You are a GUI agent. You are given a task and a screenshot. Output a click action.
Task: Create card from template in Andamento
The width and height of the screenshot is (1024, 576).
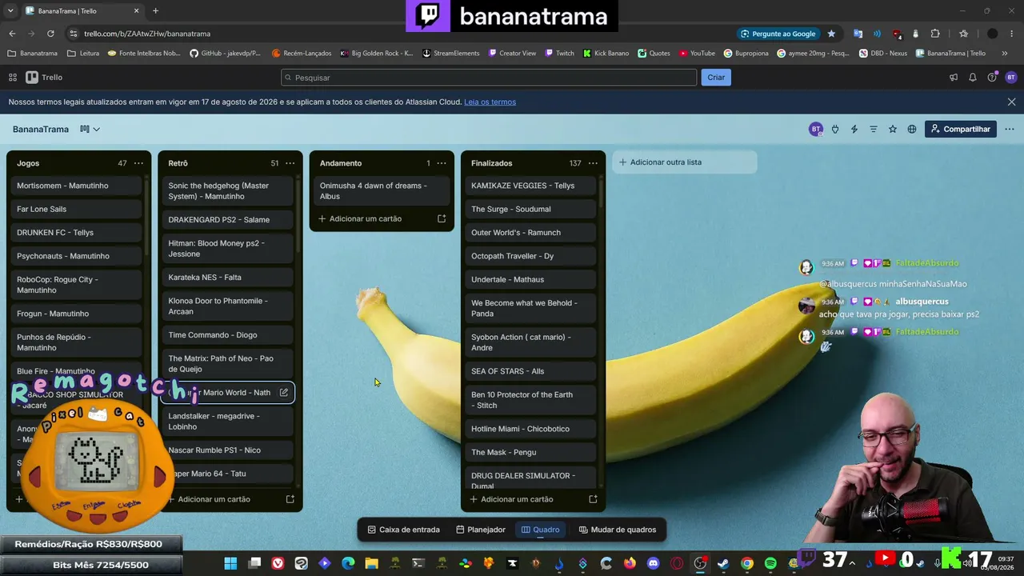coord(441,218)
